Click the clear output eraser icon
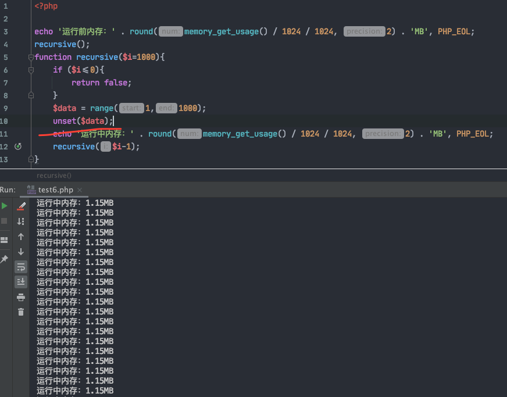Screen dimensions: 507x397 pyautogui.click(x=21, y=206)
